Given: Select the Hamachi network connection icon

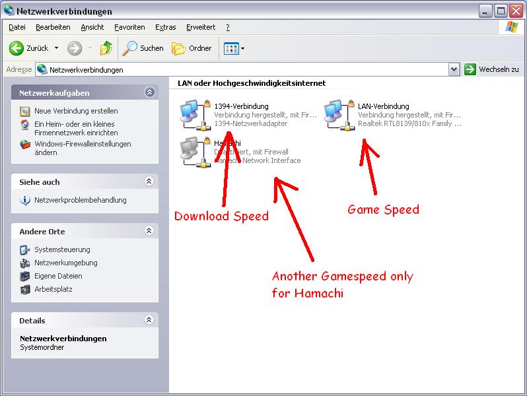Looking at the screenshot, I should click(x=194, y=151).
